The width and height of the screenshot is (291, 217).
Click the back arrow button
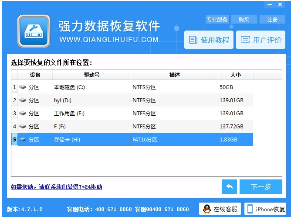229,186
